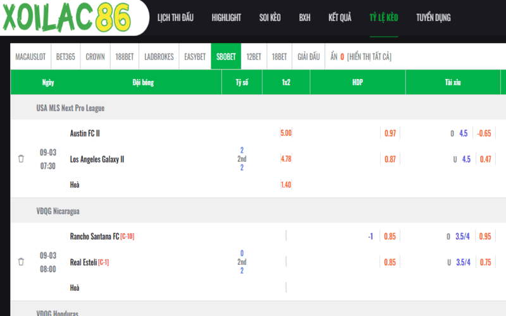Click the trash icon for Austin FC II match

coord(21,159)
